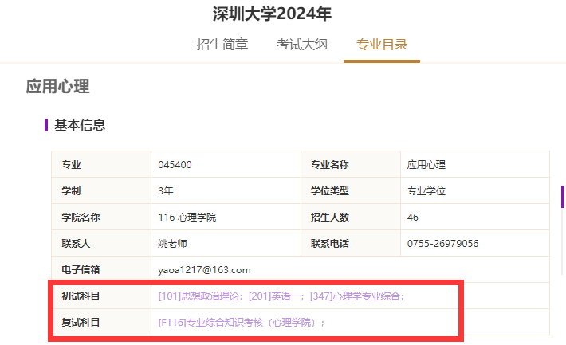This screenshot has width=566, height=345.
Task: Click the 初试科目 label cell
Action: (x=101, y=296)
